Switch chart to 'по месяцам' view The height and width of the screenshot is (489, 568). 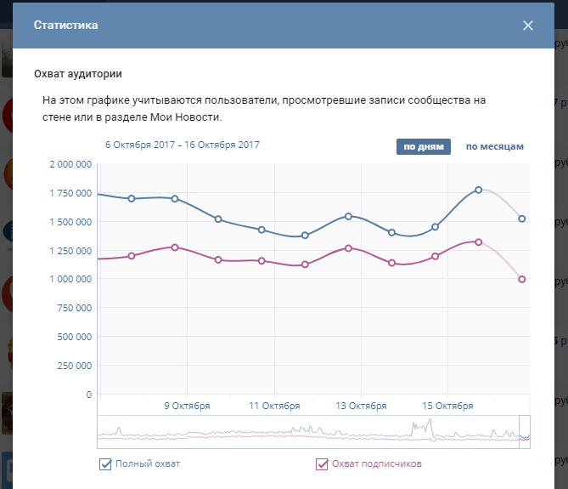[x=495, y=146]
